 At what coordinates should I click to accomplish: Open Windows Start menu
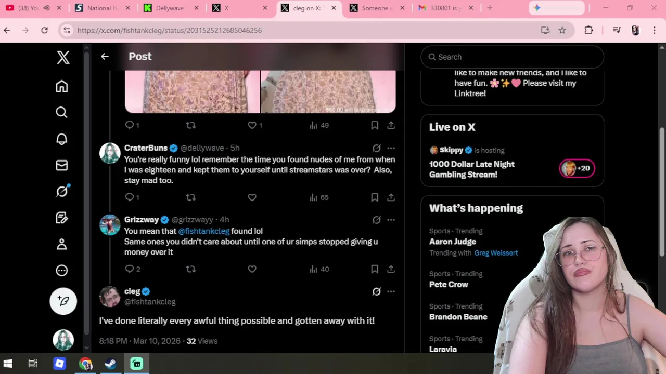pos(7,364)
